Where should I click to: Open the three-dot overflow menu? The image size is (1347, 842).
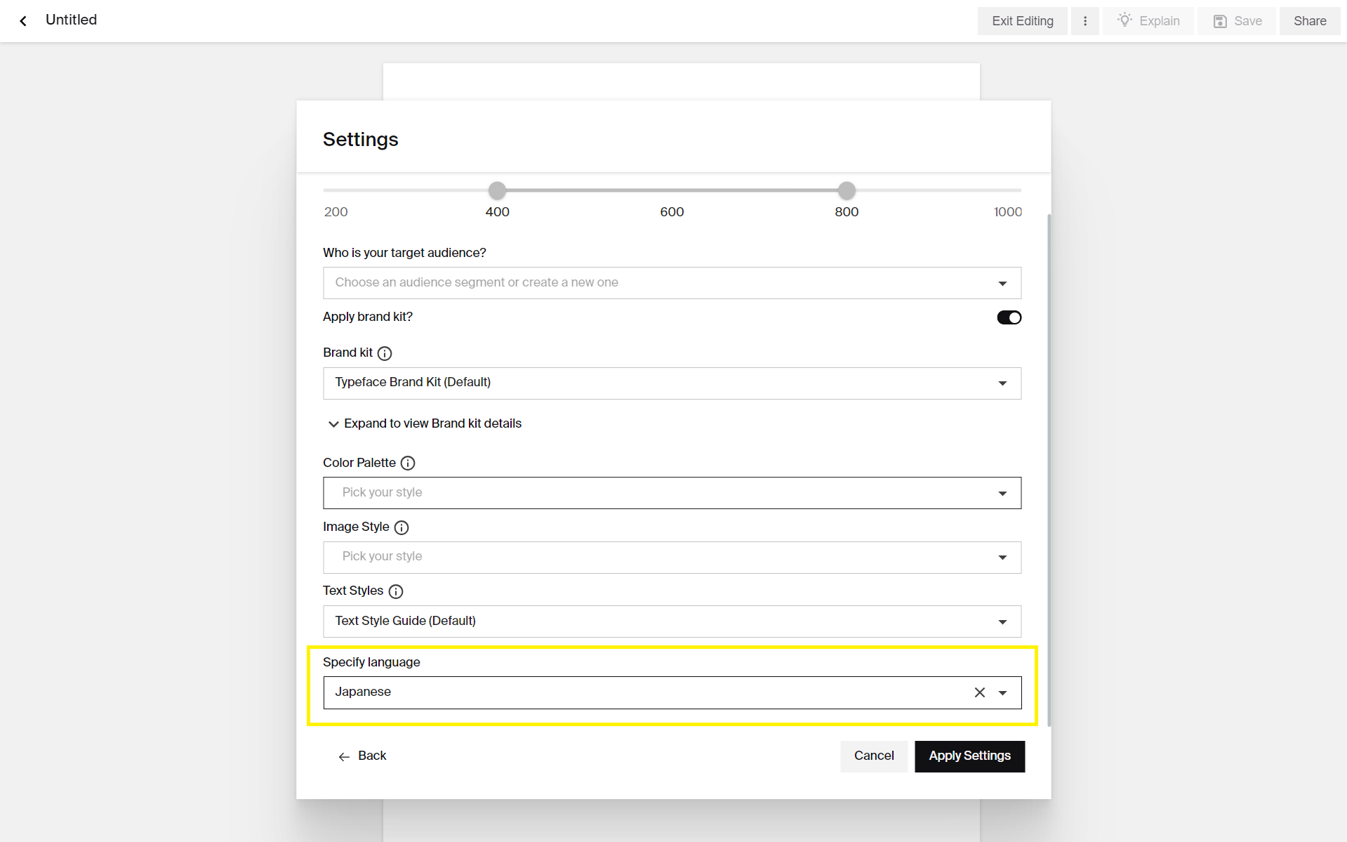pos(1084,20)
